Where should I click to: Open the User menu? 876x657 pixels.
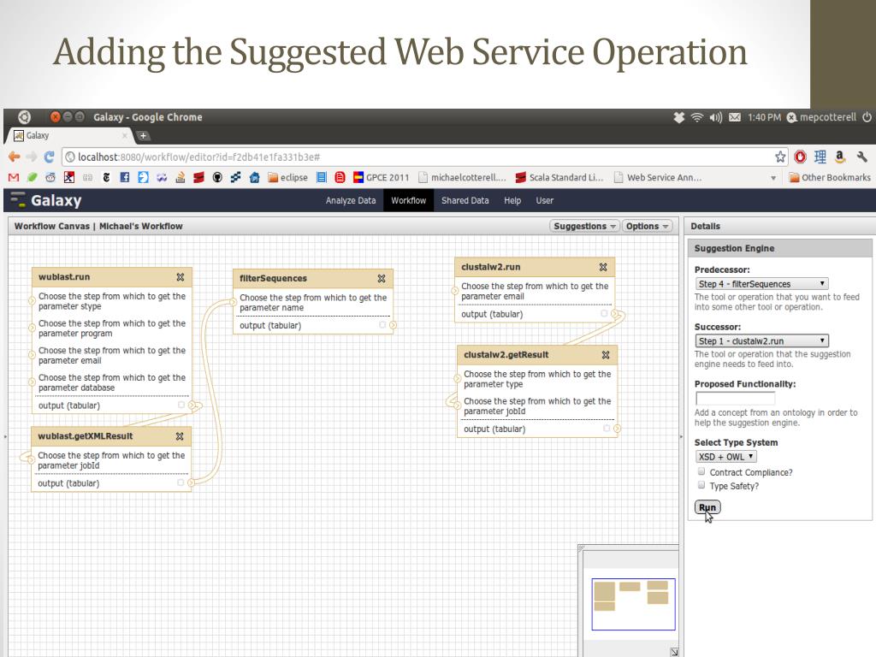[545, 200]
